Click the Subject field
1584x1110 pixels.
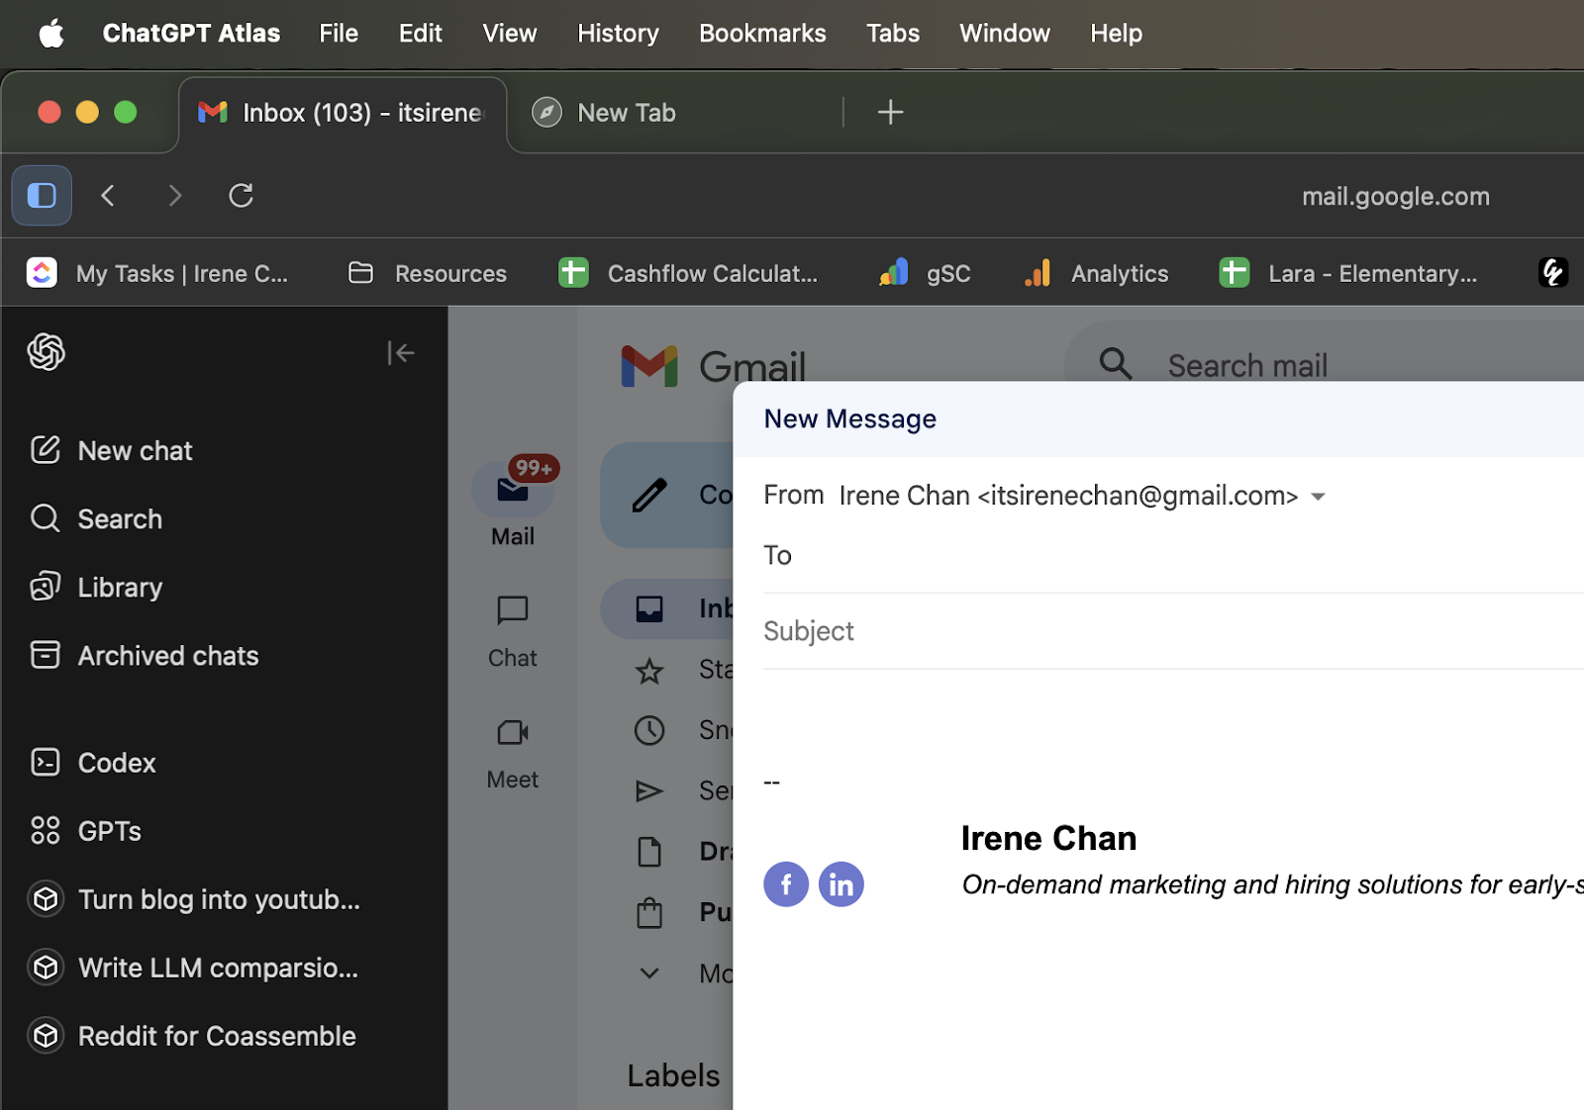tap(1173, 631)
